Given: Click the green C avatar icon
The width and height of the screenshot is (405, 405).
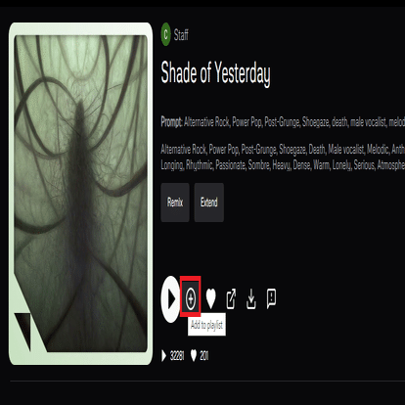Looking at the screenshot, I should tap(165, 34).
